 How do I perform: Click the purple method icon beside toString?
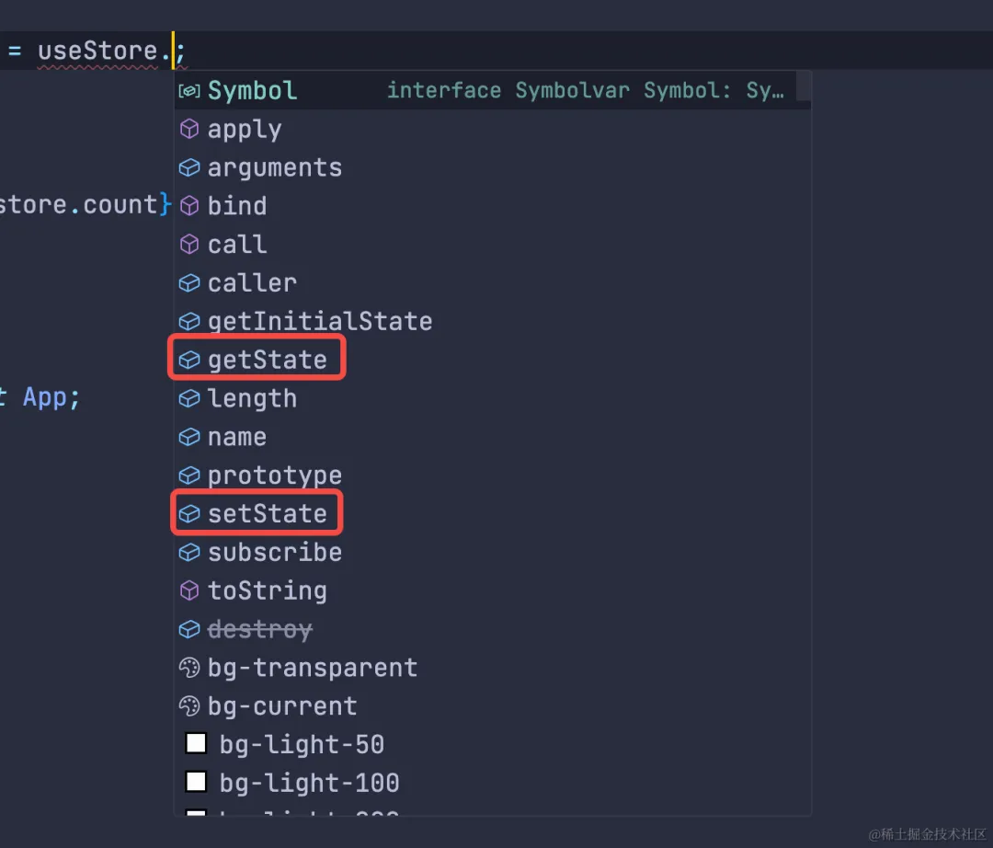188,590
